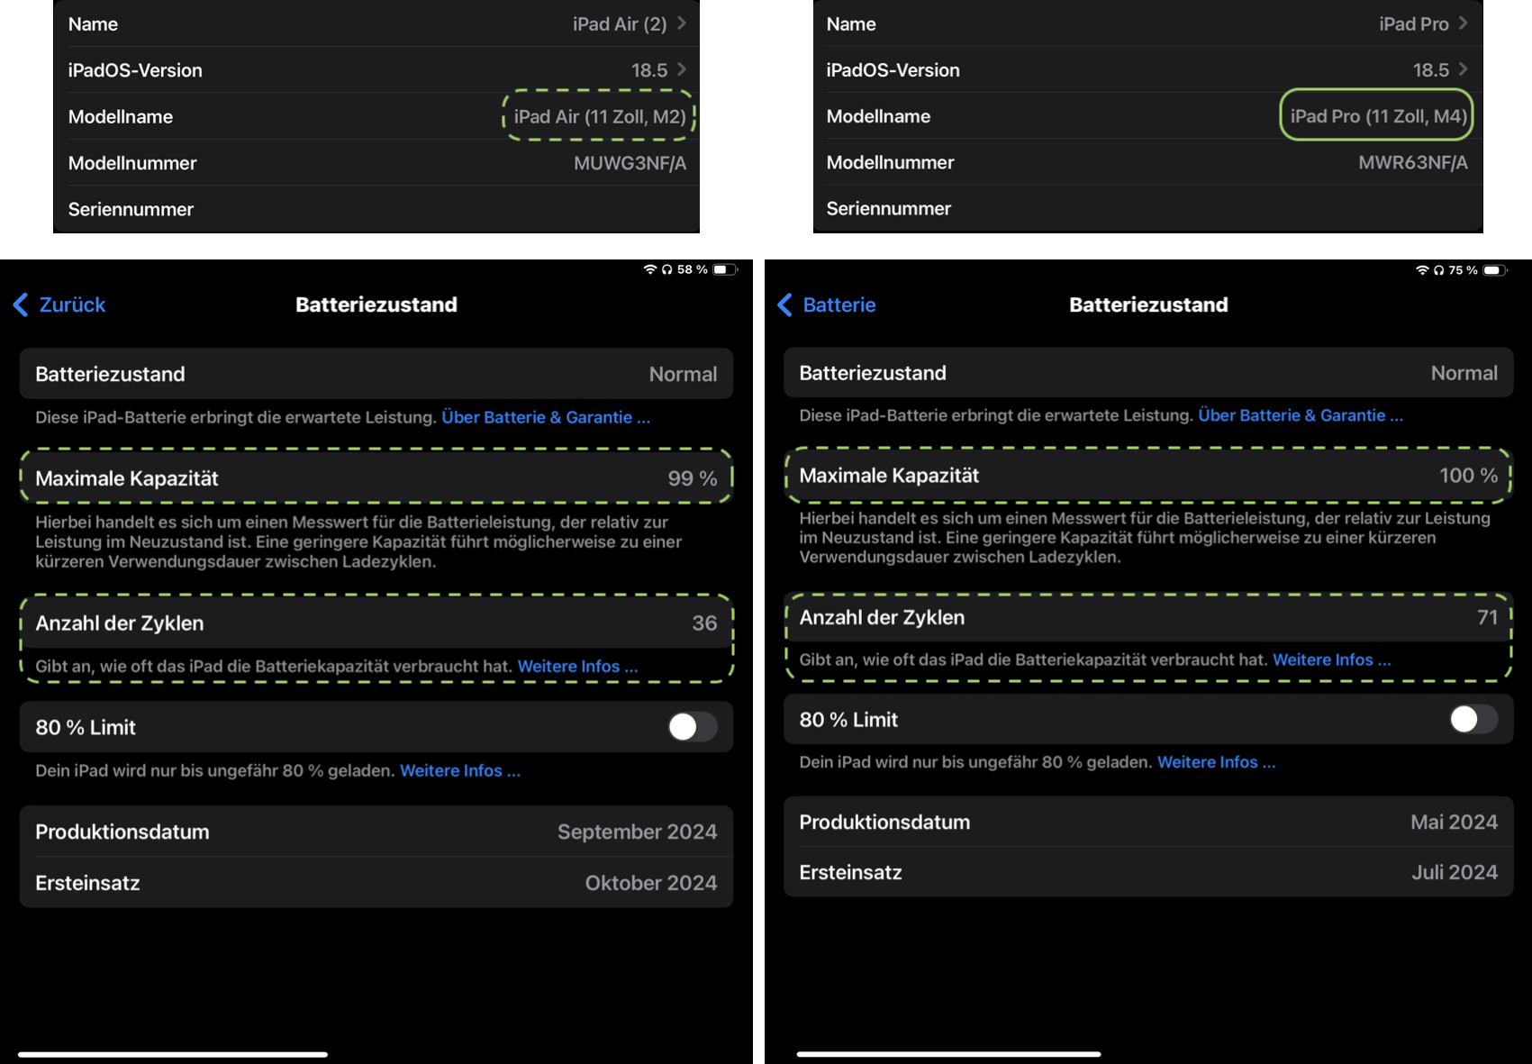The width and height of the screenshot is (1532, 1064).
Task: Open Weitere Infos link under iPad Air 80 % Limit
Action: point(460,771)
